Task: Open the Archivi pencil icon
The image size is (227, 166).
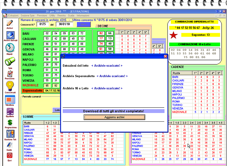Action: tap(10, 23)
